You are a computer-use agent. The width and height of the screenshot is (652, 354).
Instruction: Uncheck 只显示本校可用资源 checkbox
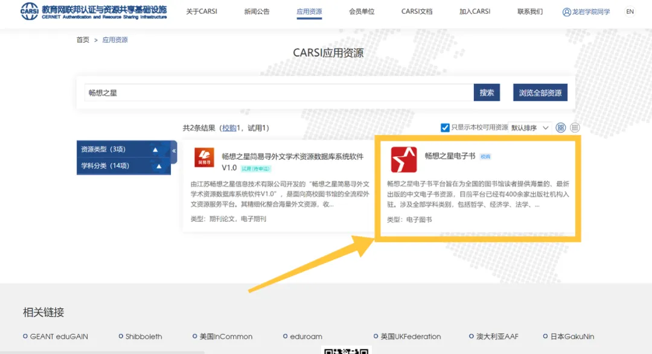point(445,128)
